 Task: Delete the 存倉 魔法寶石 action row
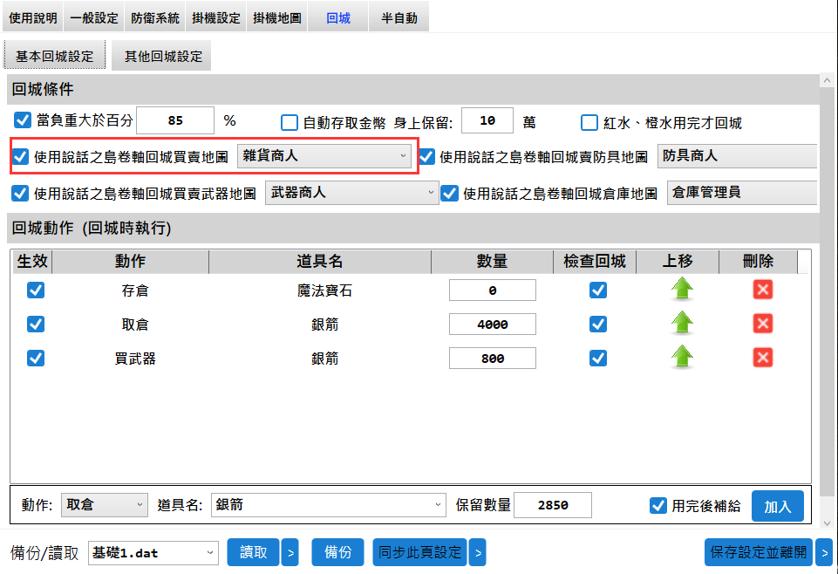click(763, 290)
